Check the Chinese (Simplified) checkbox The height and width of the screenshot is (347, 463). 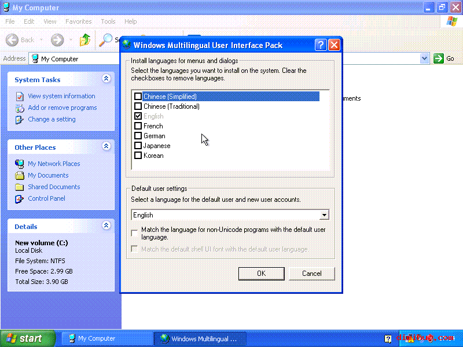[x=138, y=97]
